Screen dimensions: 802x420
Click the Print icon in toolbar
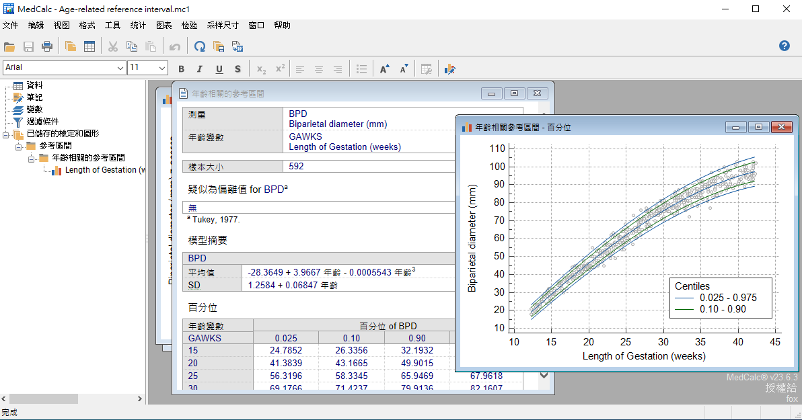(47, 47)
